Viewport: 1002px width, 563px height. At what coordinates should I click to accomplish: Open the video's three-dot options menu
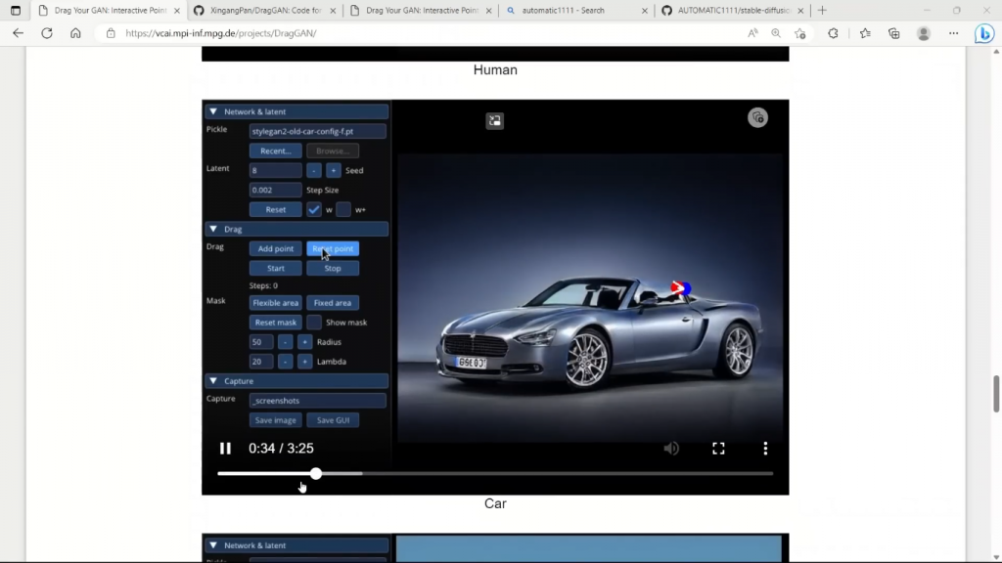click(765, 449)
